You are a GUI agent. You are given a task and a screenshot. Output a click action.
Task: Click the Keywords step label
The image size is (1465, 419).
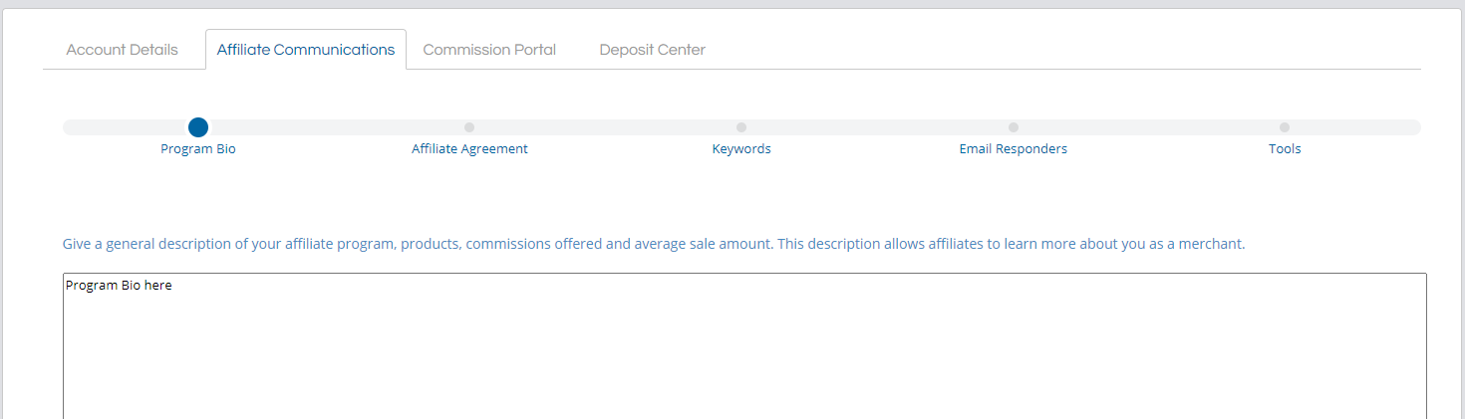tap(741, 149)
